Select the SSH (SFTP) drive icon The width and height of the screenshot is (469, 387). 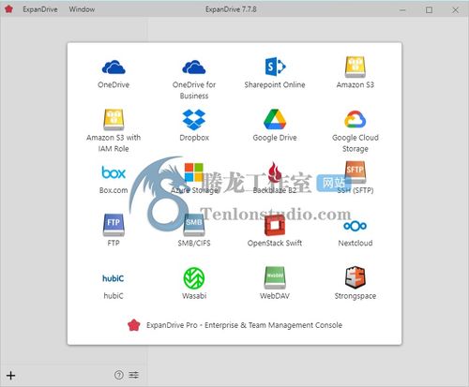click(x=356, y=172)
